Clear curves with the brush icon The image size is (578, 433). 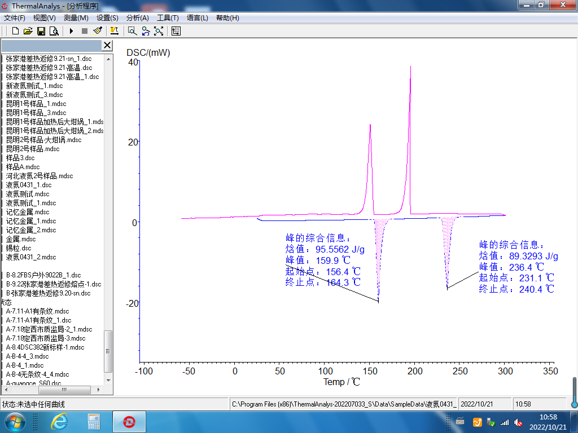point(98,31)
